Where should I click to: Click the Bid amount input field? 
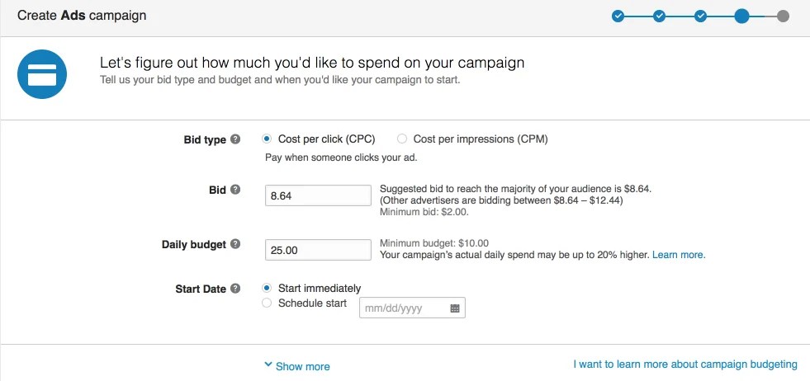[318, 195]
